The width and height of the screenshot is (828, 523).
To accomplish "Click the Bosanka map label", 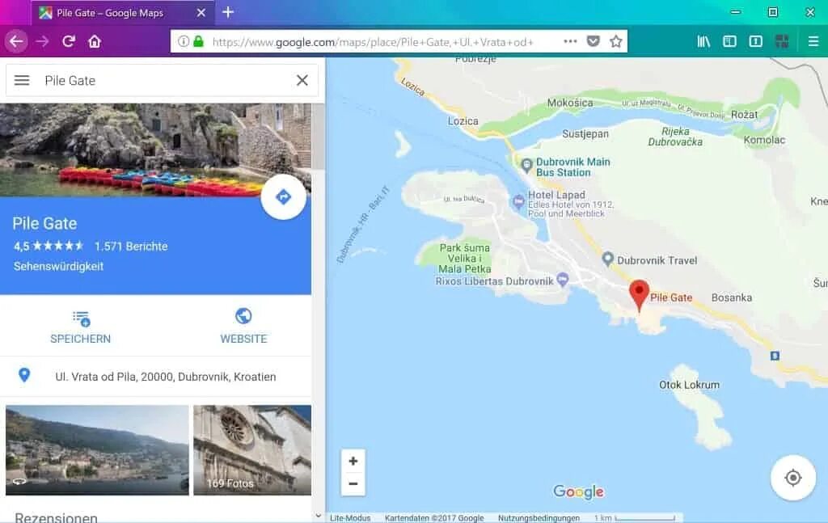I will click(x=731, y=297).
